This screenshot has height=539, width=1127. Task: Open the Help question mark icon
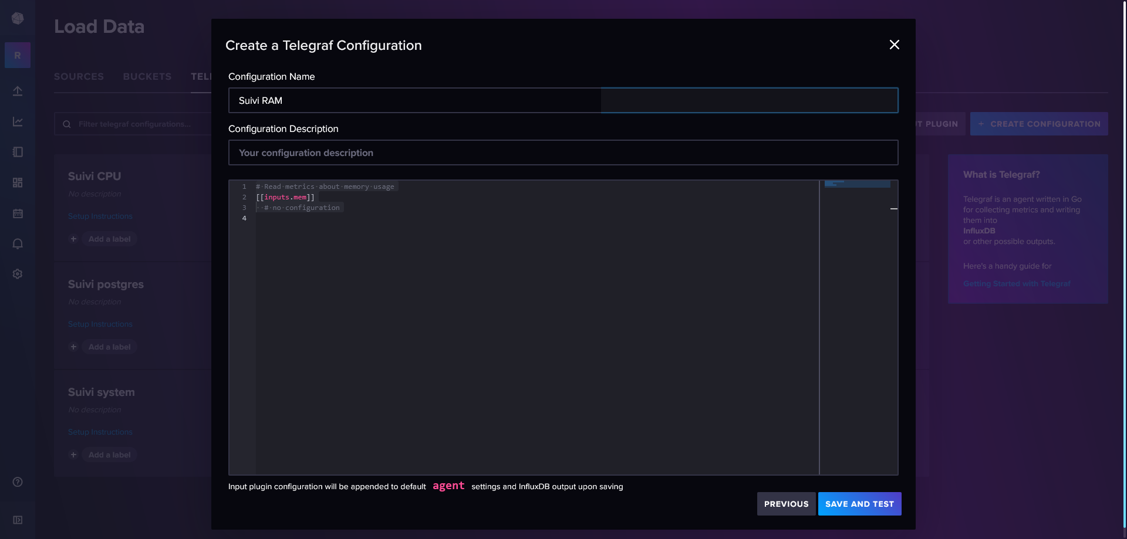[x=18, y=482]
